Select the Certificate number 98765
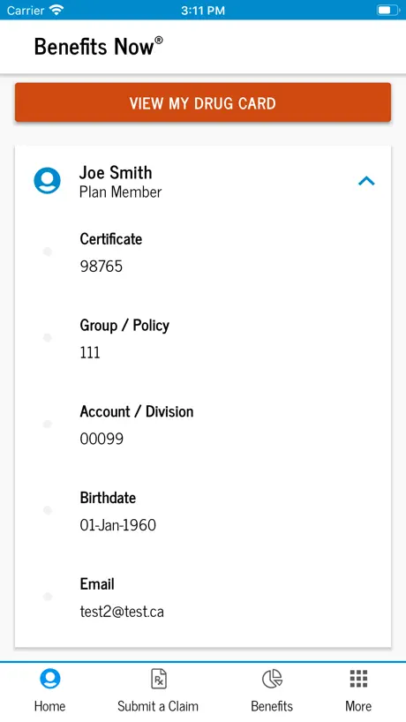Viewport: 406px width, 722px height. coord(101,267)
